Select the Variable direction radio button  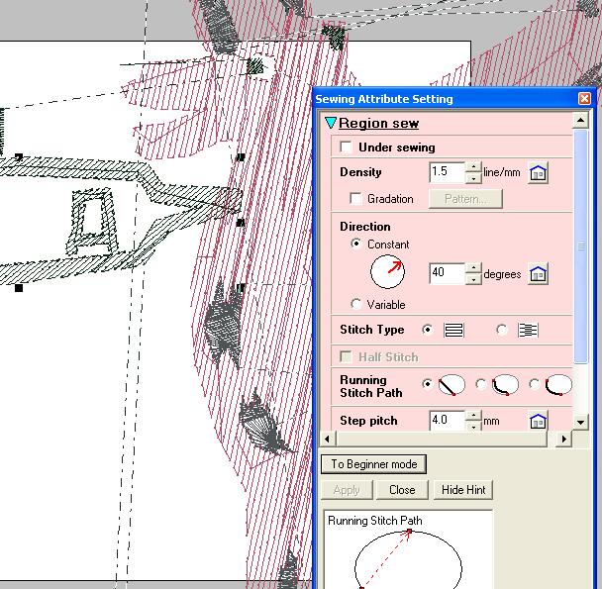click(356, 304)
